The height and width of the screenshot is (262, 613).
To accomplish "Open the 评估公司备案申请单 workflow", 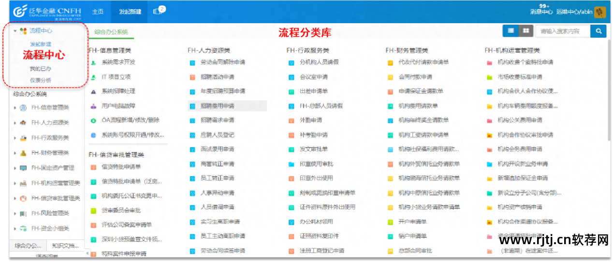I will tap(126, 225).
